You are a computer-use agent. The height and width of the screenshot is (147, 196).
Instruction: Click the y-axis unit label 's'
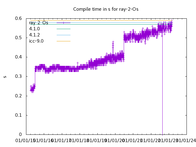pyautogui.click(x=5, y=77)
